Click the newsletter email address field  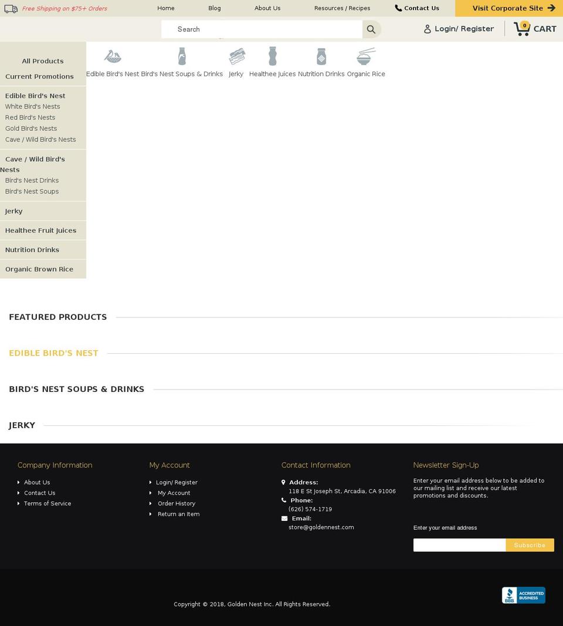click(459, 545)
